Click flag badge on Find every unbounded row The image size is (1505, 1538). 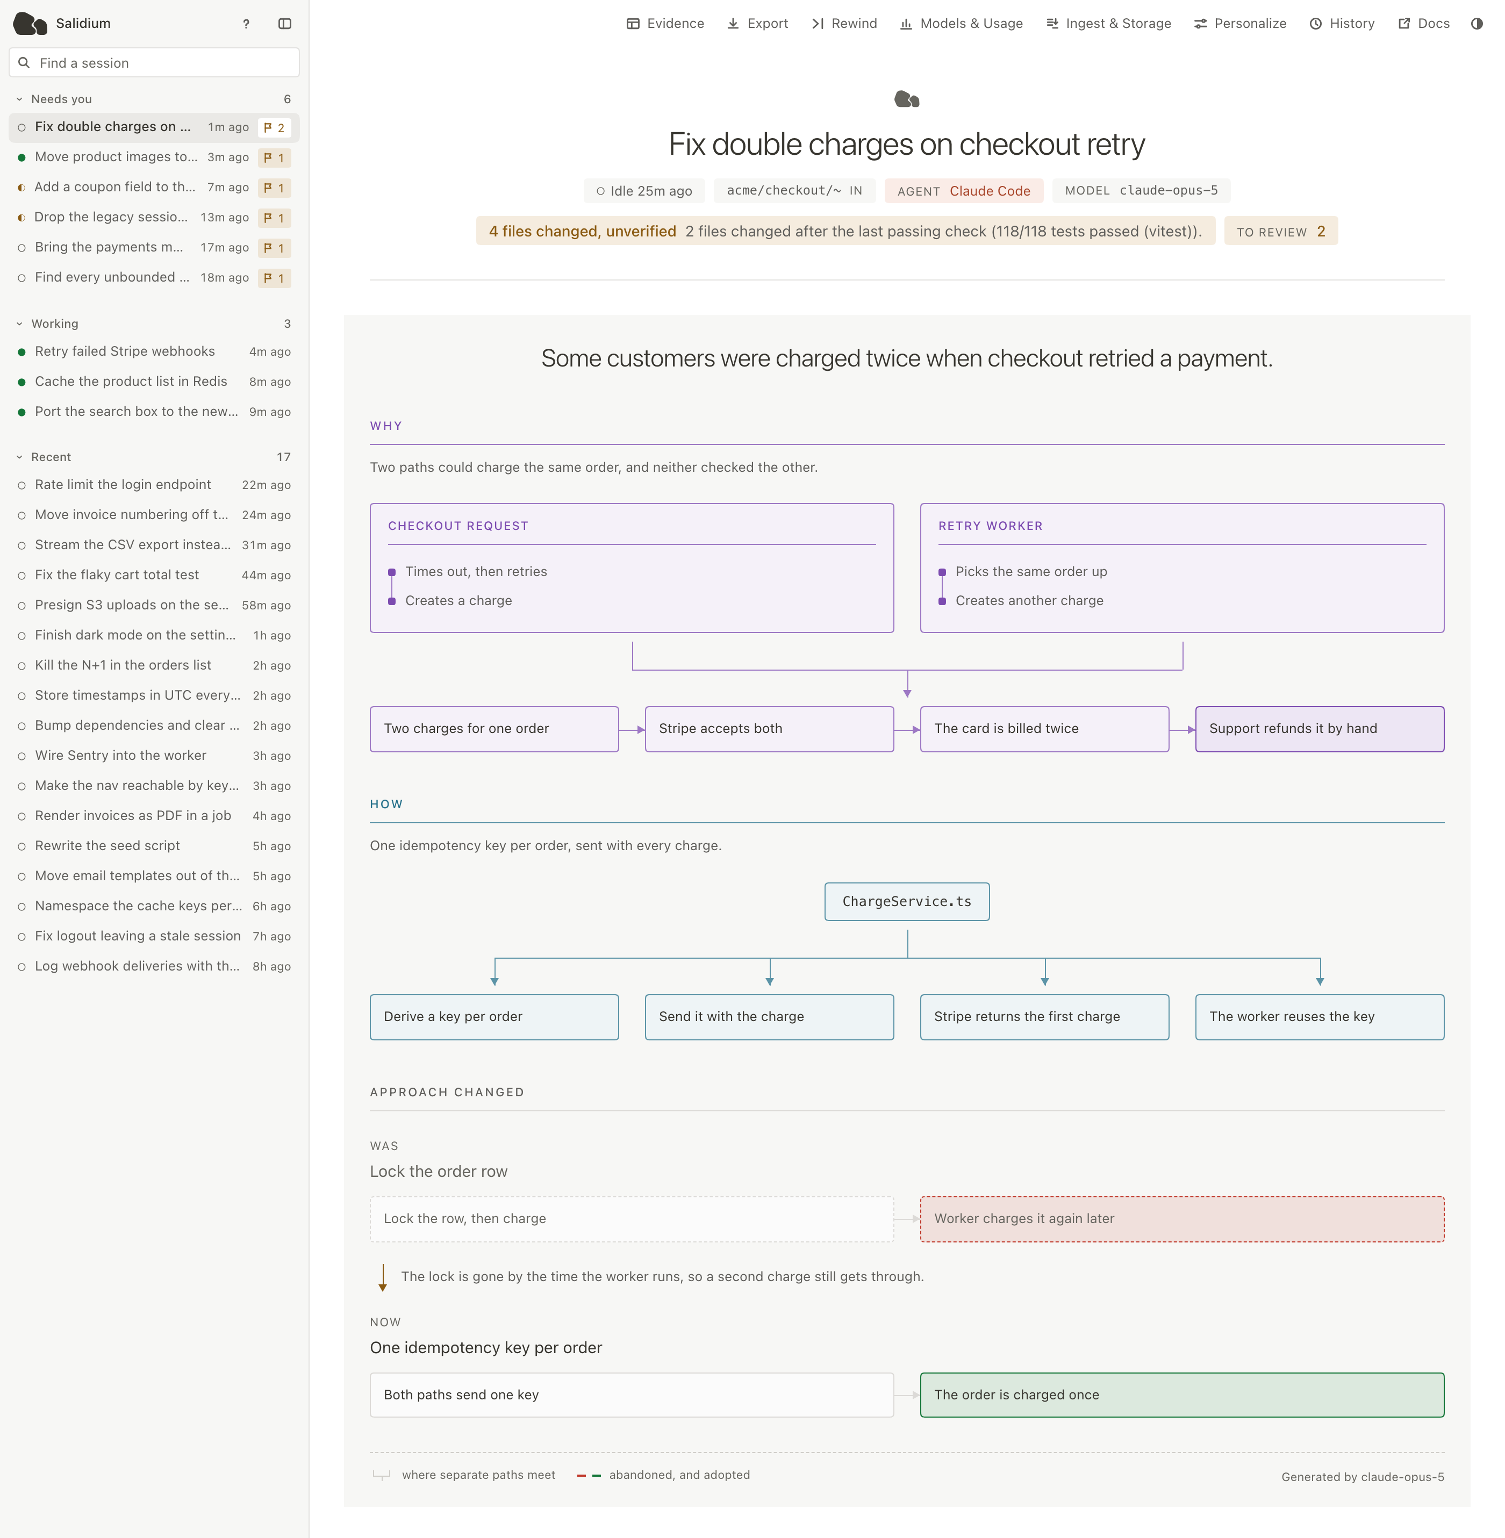[274, 277]
